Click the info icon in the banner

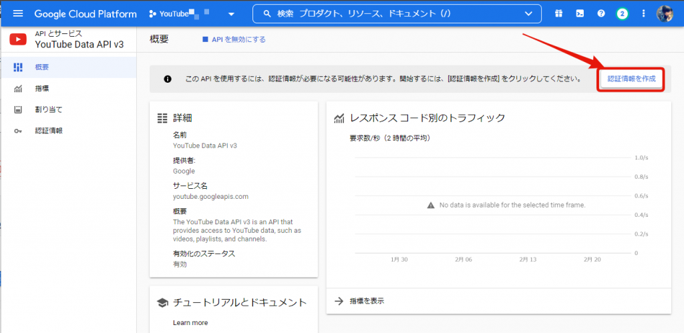[x=168, y=79]
